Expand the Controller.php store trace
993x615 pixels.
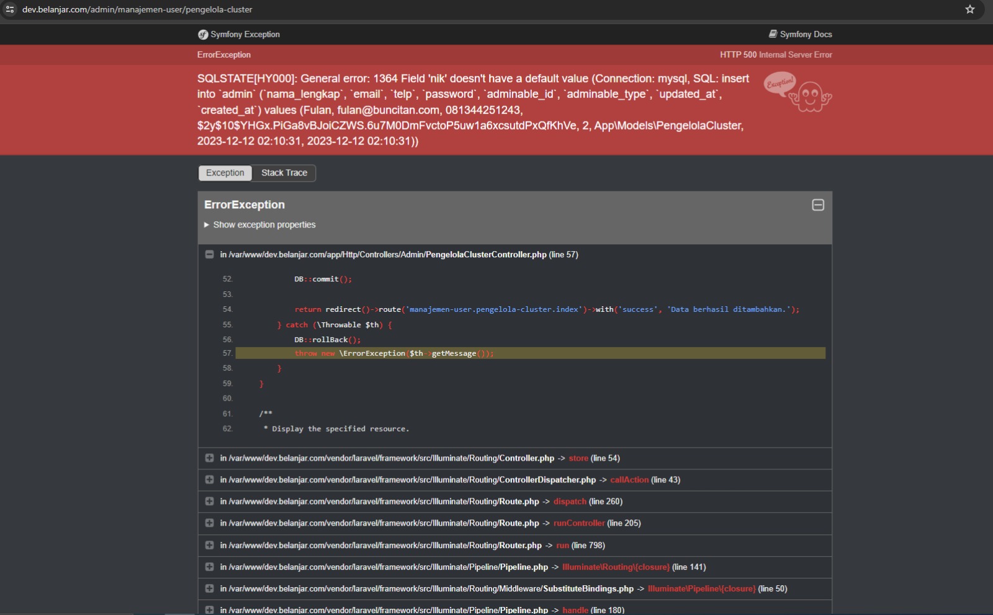[x=210, y=458]
